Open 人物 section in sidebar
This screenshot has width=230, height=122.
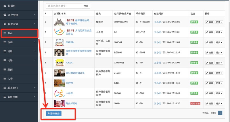[19, 79]
